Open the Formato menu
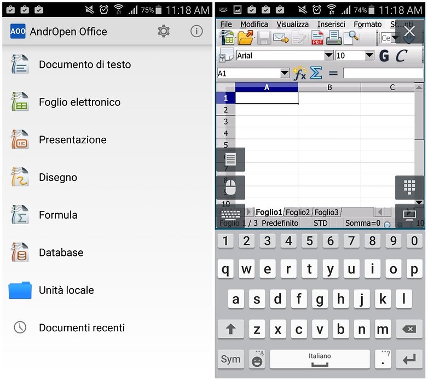 pos(368,24)
